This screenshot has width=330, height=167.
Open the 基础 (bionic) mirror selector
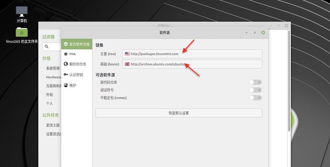(x=192, y=64)
